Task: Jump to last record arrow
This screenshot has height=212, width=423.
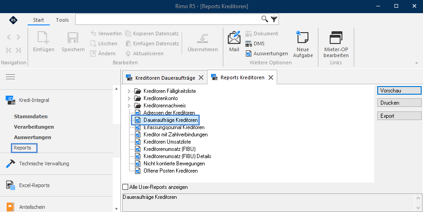Action: (19, 50)
